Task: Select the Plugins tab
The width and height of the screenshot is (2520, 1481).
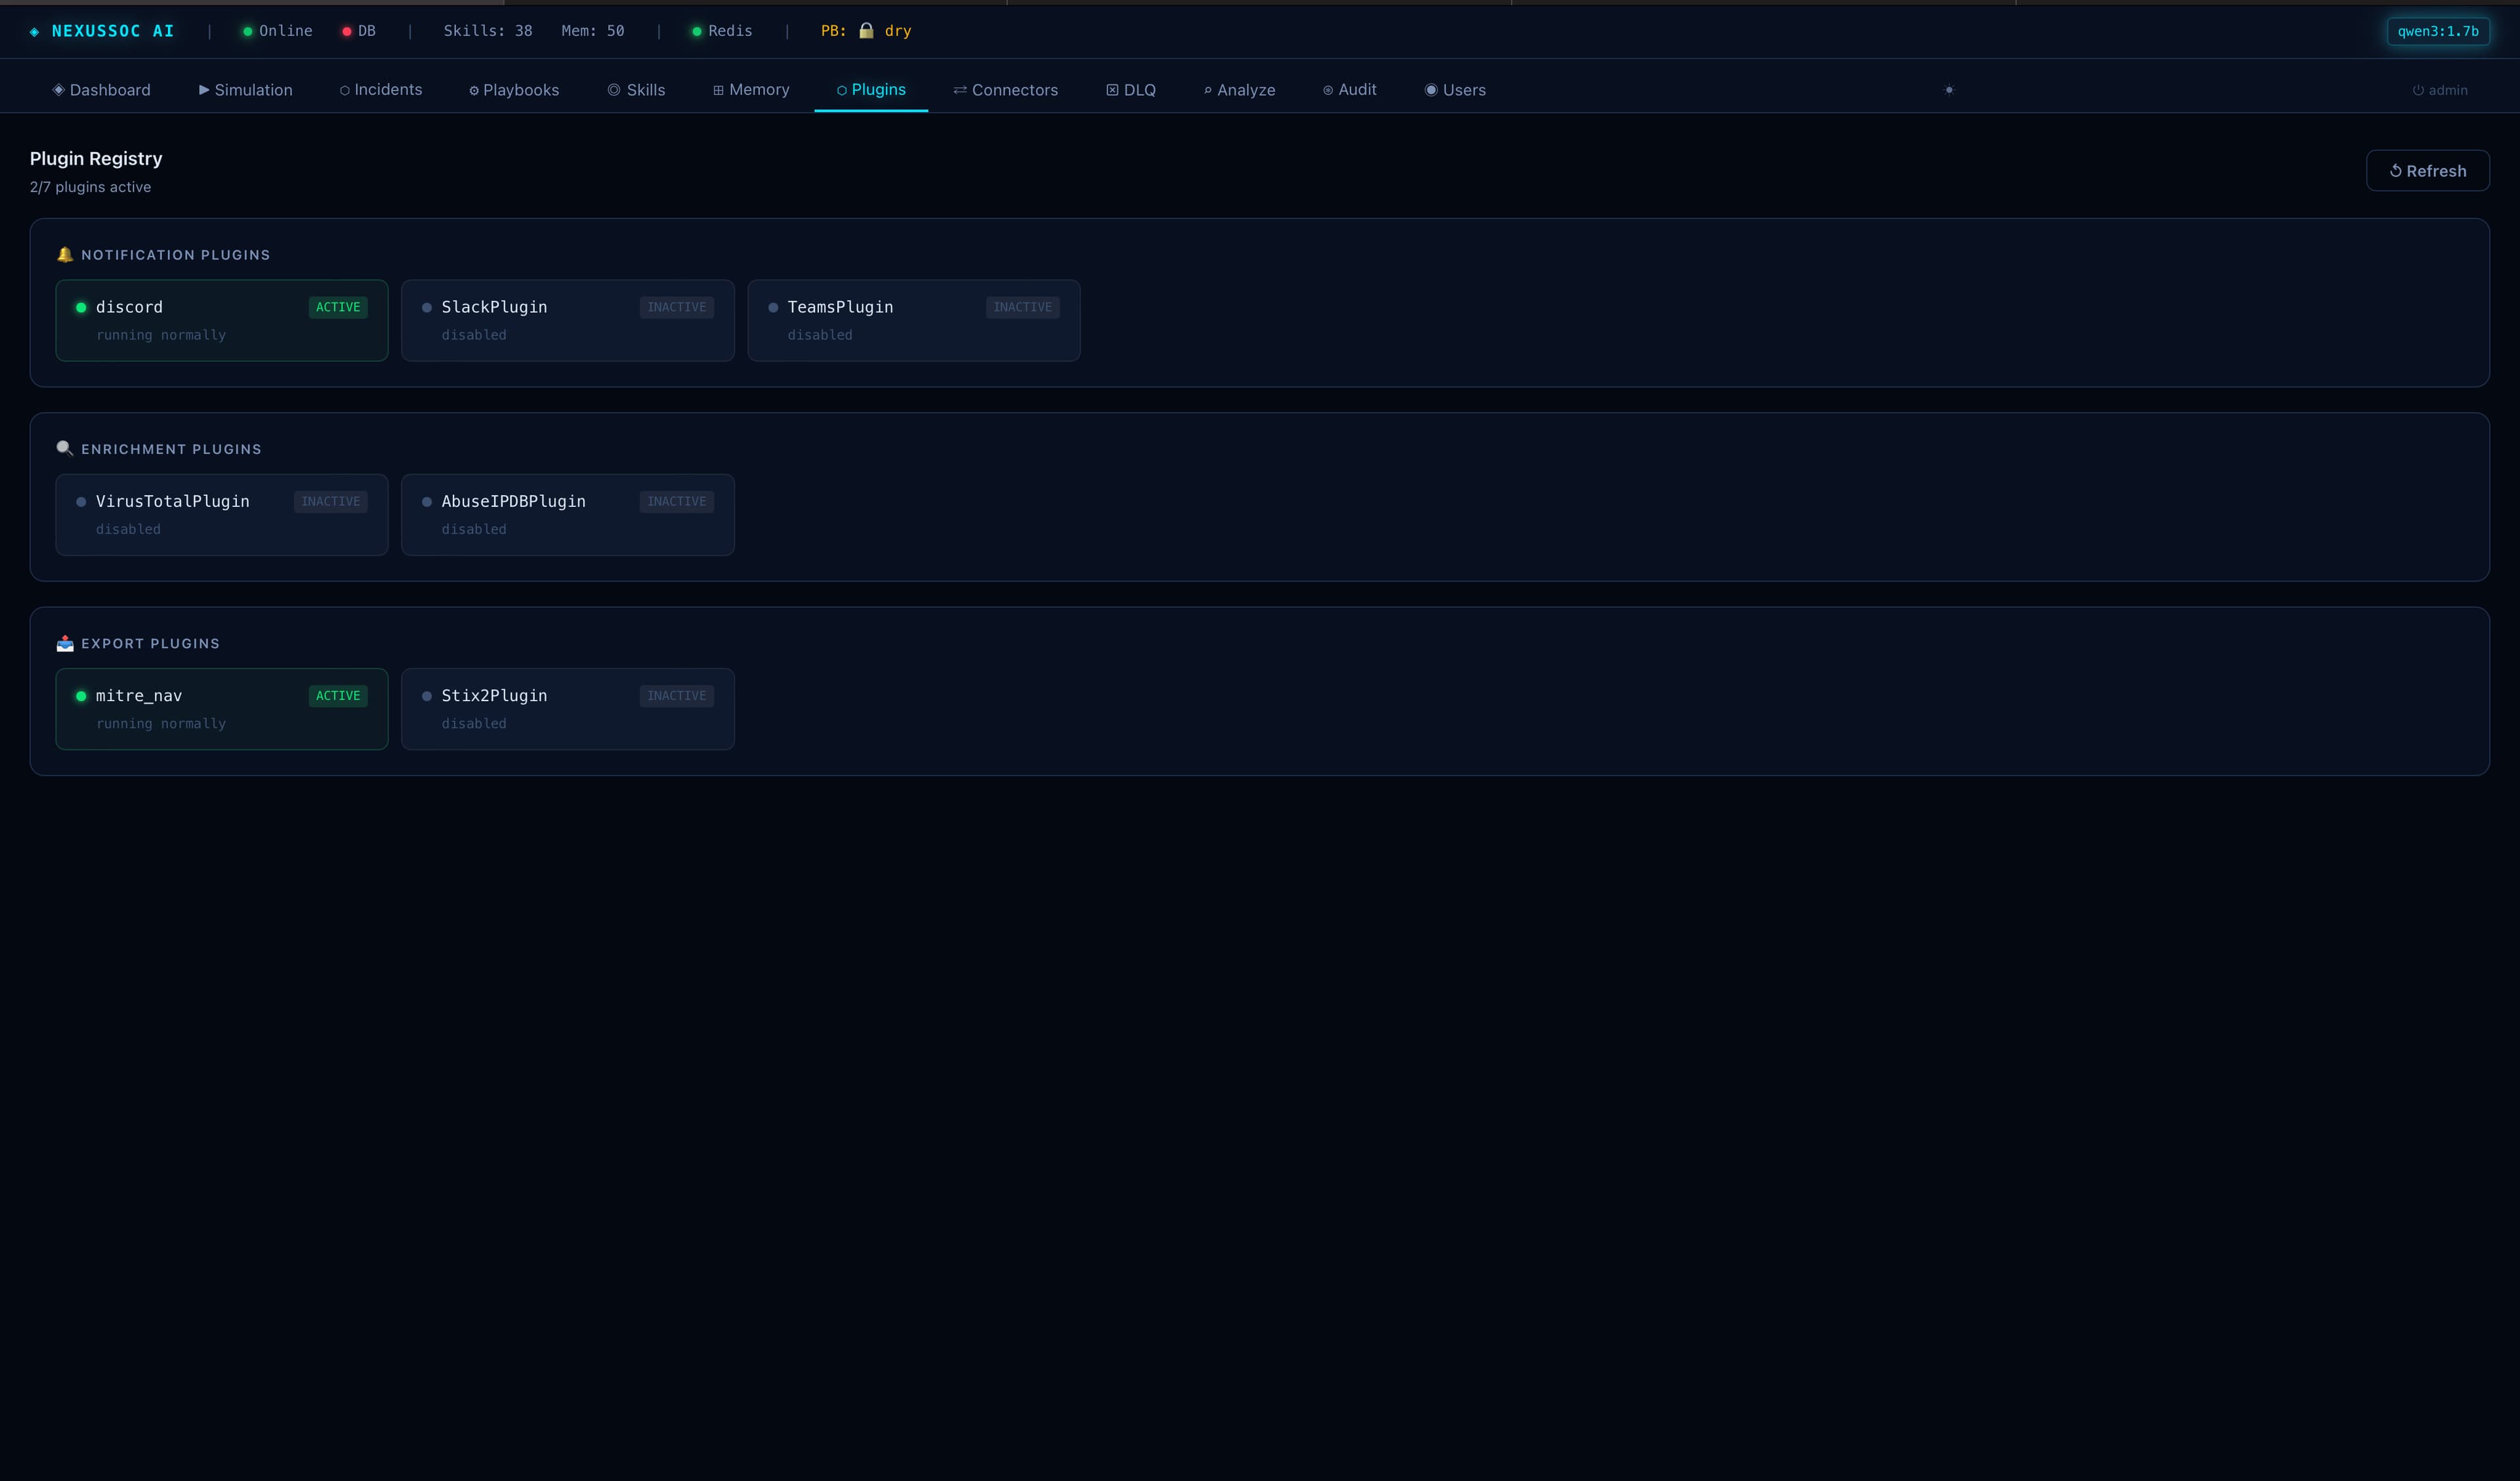Action: pyautogui.click(x=871, y=90)
